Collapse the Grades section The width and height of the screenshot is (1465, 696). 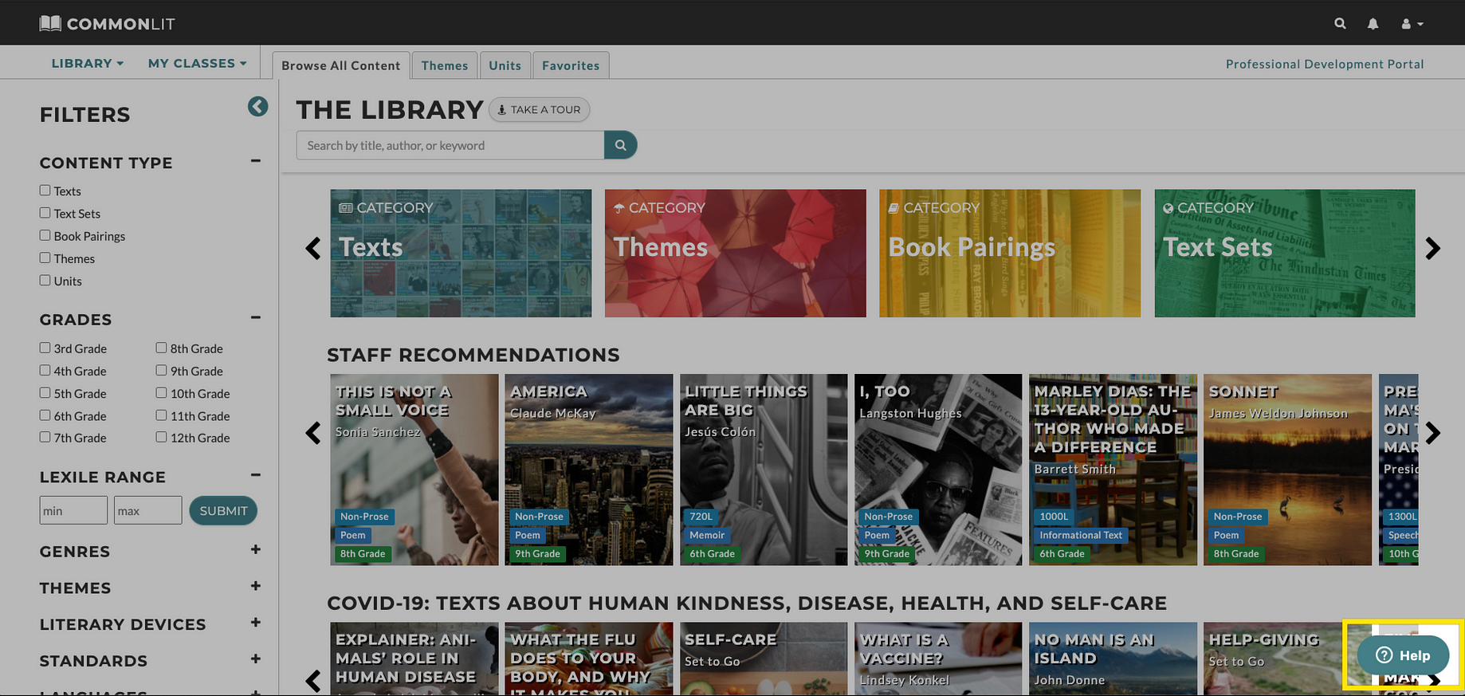[x=256, y=317]
